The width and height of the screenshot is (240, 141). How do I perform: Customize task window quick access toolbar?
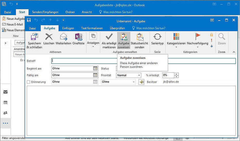click(63, 20)
